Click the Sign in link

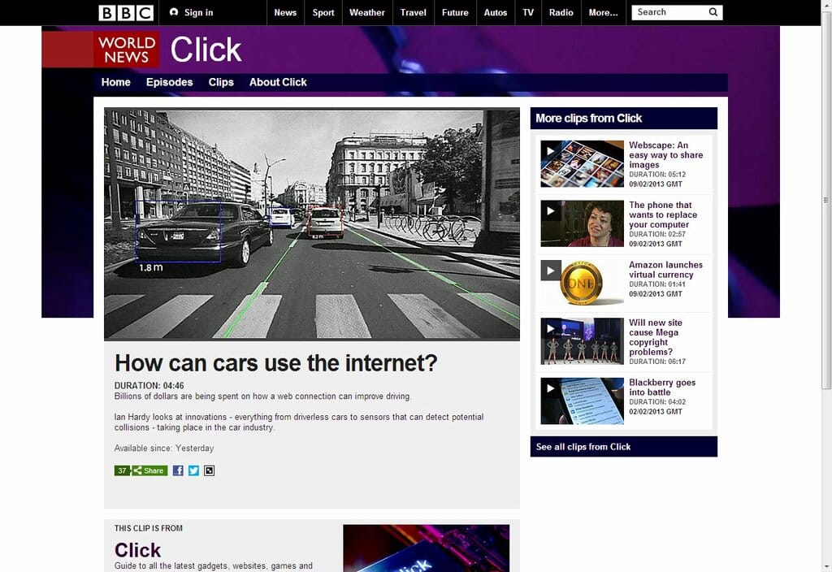(x=198, y=13)
